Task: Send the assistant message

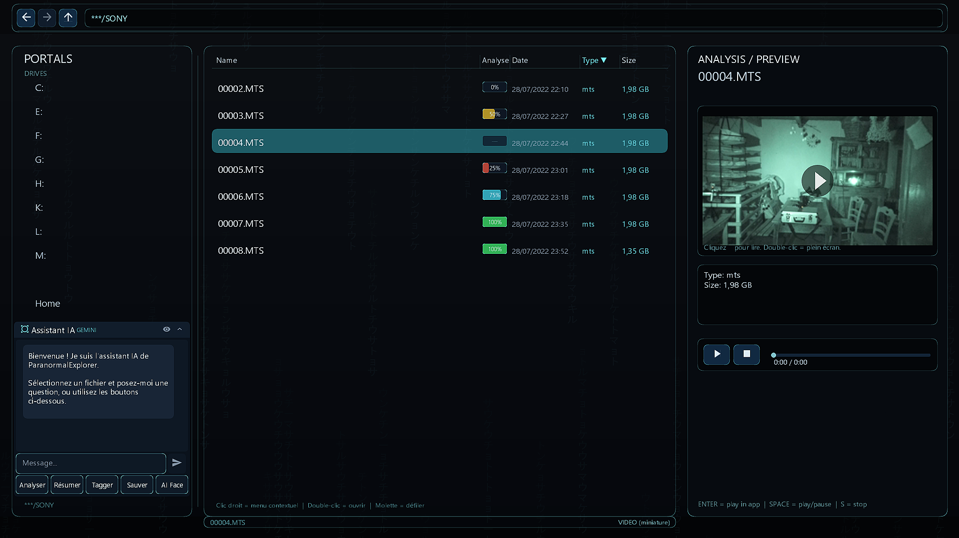Action: pos(177,463)
